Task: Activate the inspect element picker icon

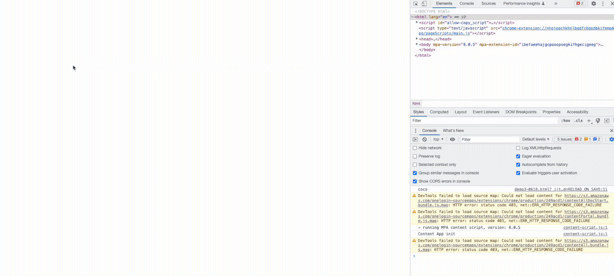Action: [x=415, y=3]
